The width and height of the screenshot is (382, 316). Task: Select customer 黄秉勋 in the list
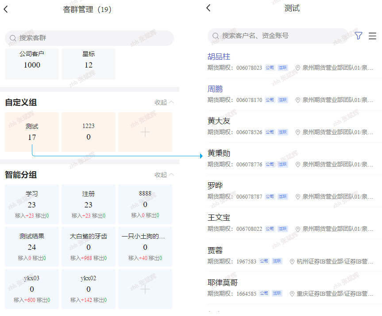(219, 153)
